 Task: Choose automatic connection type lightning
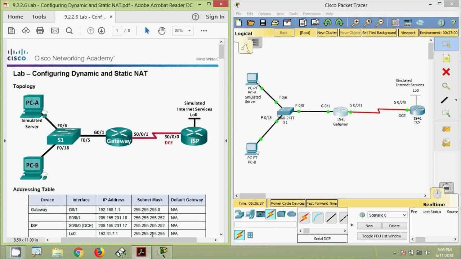pyautogui.click(x=304, y=218)
